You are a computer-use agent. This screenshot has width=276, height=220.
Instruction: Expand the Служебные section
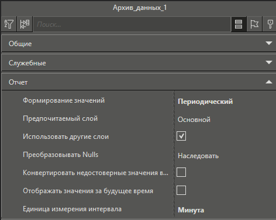point(139,63)
